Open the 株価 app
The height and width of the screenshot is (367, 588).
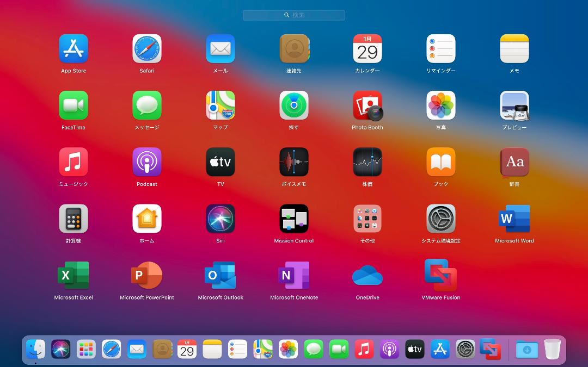[367, 162]
